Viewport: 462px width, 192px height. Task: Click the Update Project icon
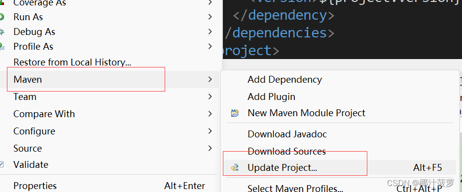(x=235, y=167)
